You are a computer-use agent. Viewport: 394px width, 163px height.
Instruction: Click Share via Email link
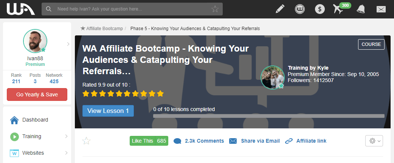pyautogui.click(x=260, y=141)
